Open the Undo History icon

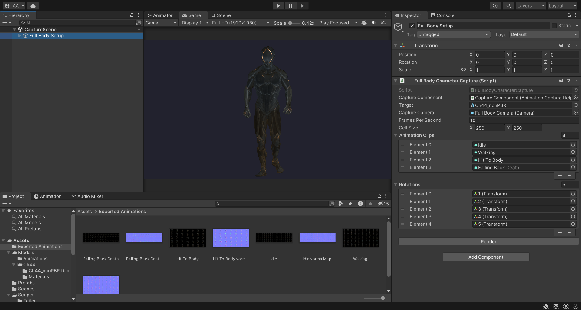tap(495, 6)
